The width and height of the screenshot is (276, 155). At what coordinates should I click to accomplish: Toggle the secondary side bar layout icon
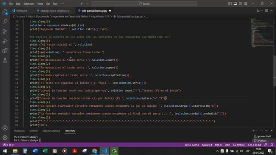[x=241, y=4]
